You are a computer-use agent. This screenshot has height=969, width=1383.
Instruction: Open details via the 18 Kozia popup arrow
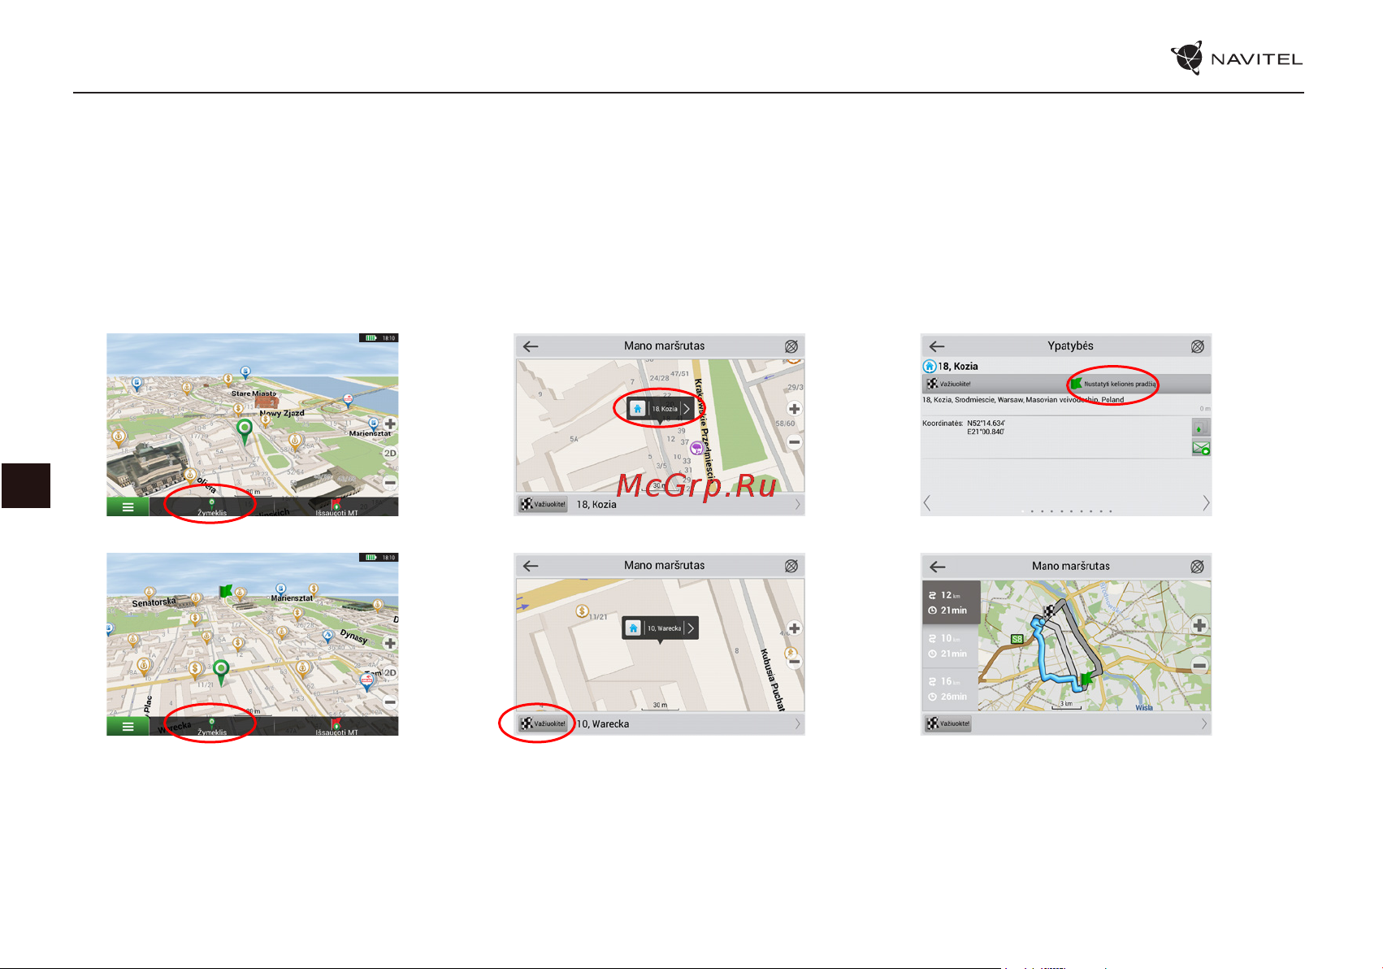click(x=687, y=409)
